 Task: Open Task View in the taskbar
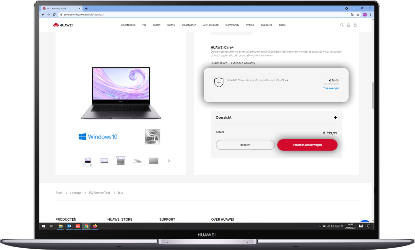click(x=52, y=226)
